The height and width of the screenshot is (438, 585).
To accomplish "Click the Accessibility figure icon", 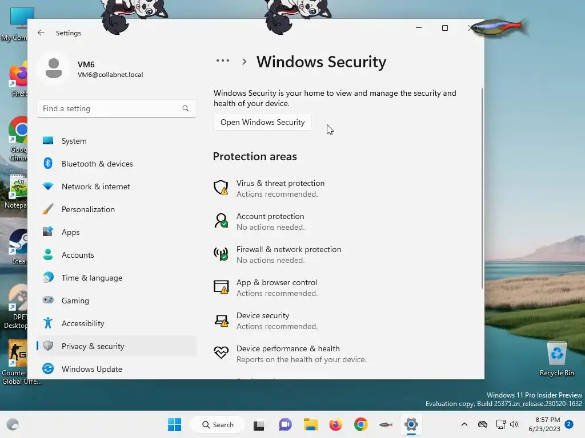I will (48, 323).
